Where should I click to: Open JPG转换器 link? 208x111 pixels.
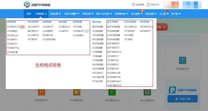coord(97,31)
